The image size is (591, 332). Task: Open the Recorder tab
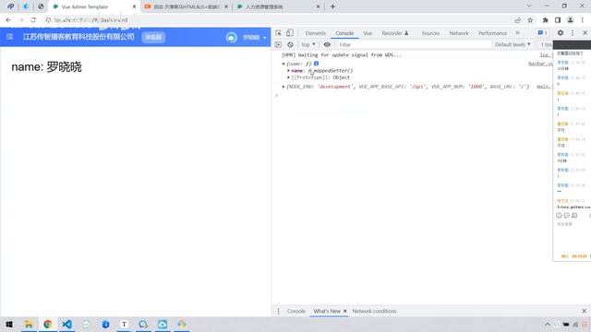coord(395,33)
